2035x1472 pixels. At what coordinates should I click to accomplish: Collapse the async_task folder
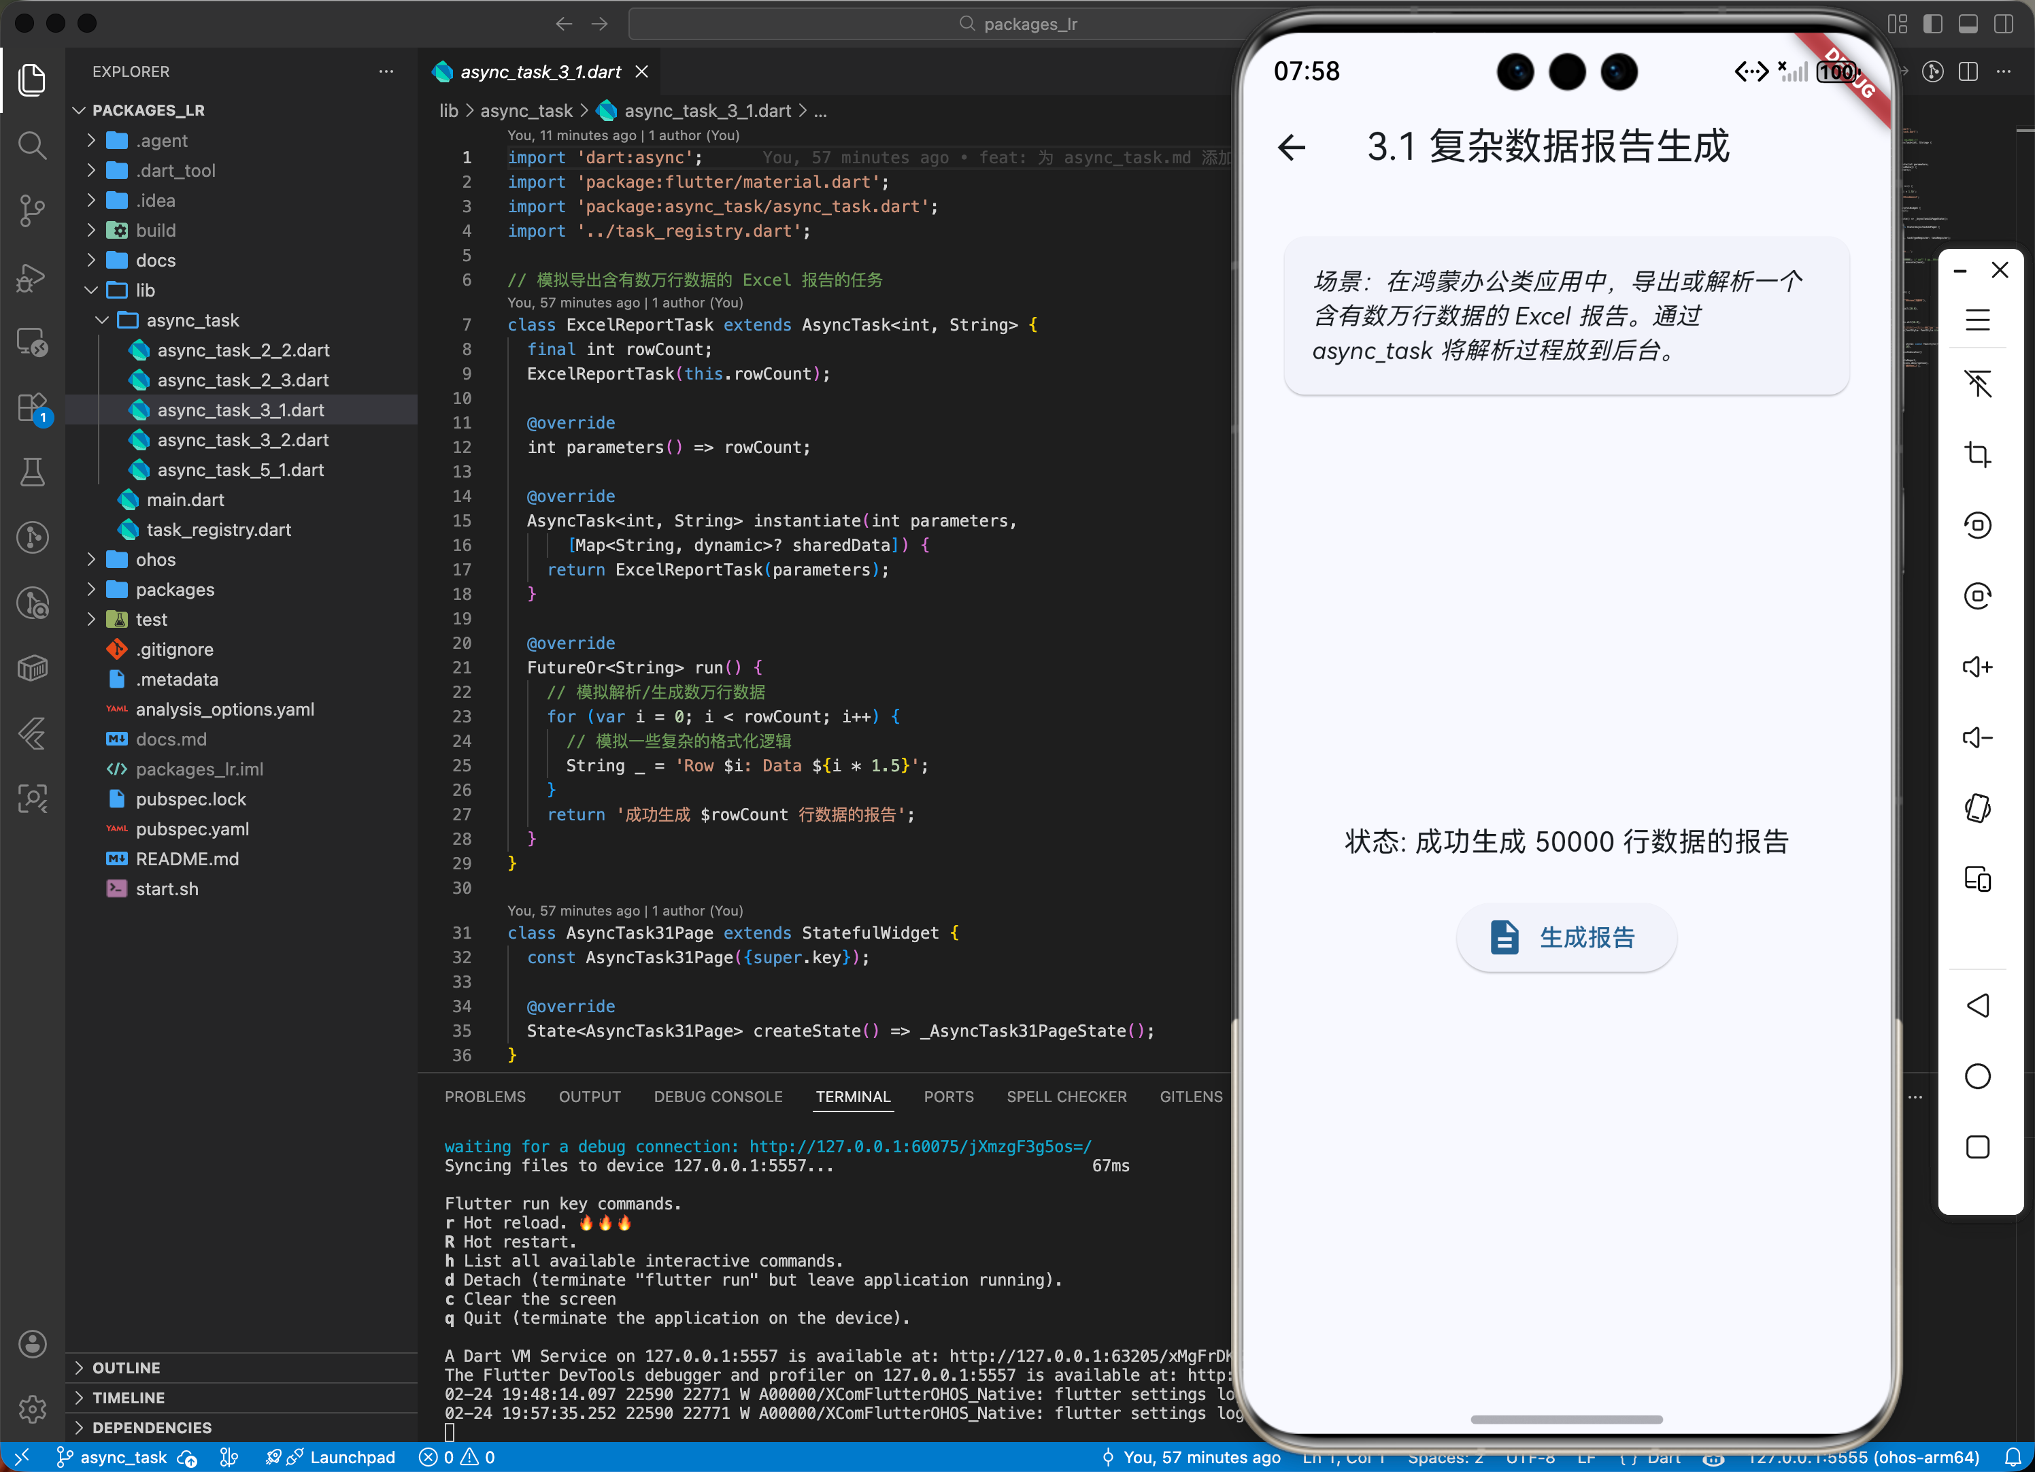point(192,320)
